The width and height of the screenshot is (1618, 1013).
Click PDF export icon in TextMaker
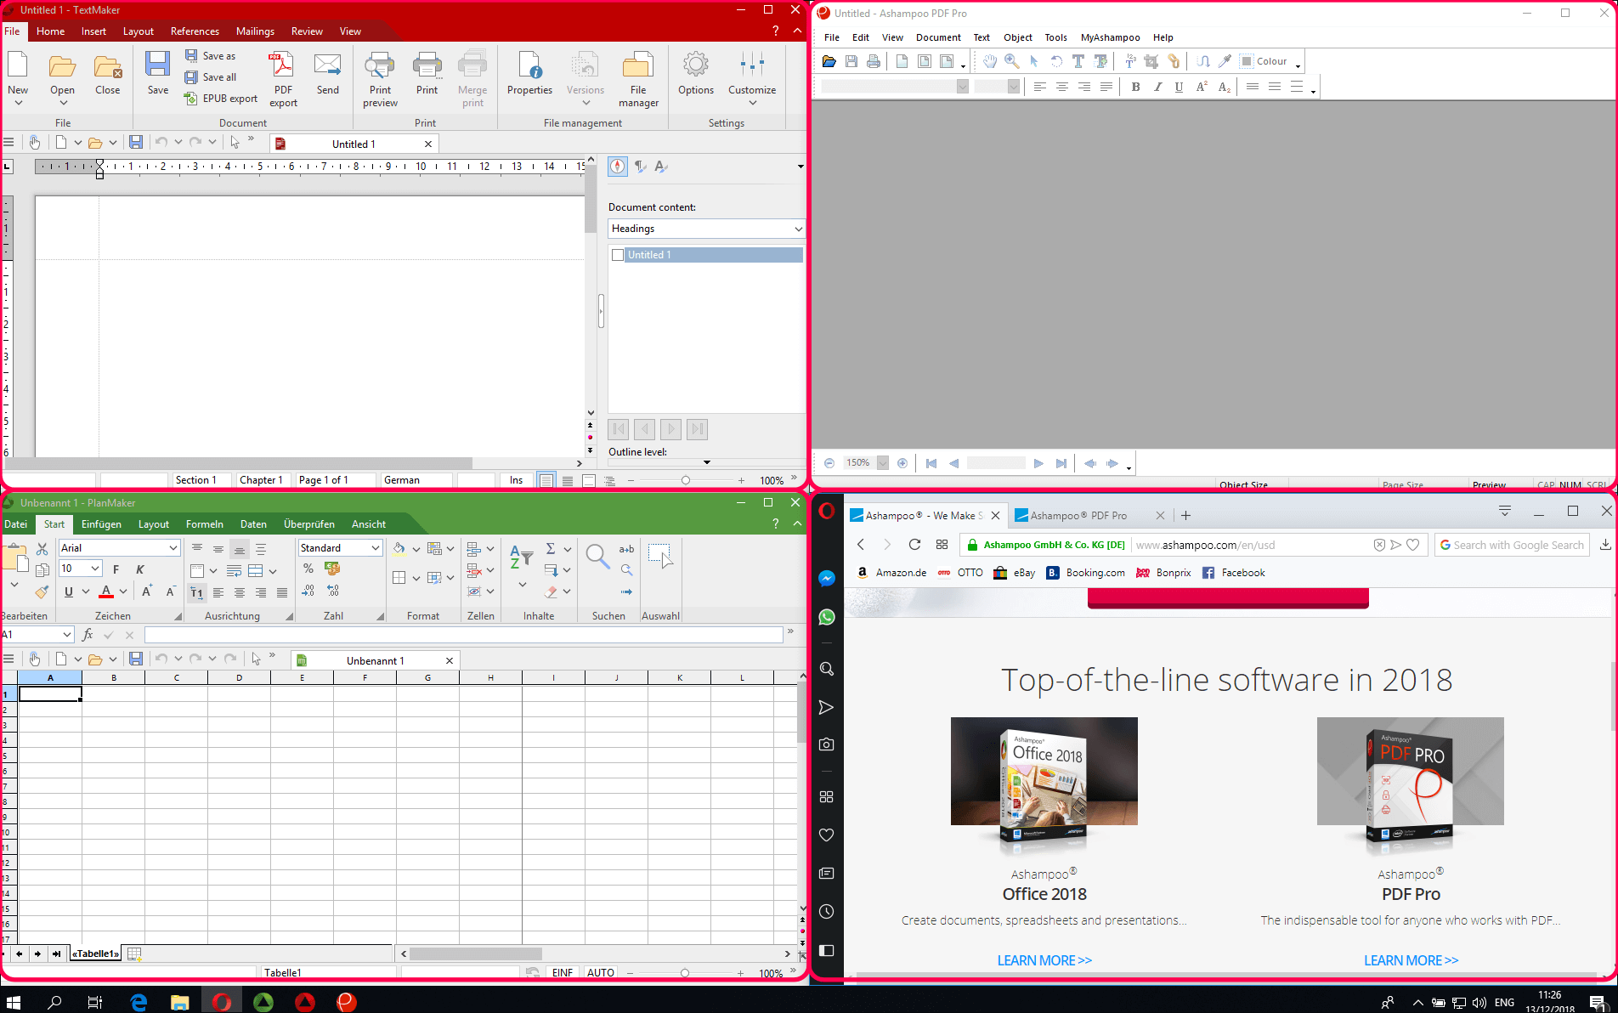coord(282,78)
